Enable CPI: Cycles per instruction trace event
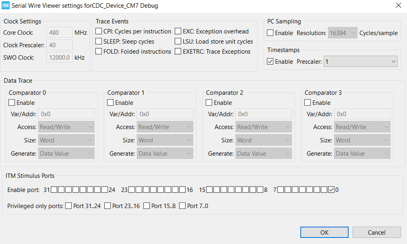The image size is (407, 244). coord(99,31)
